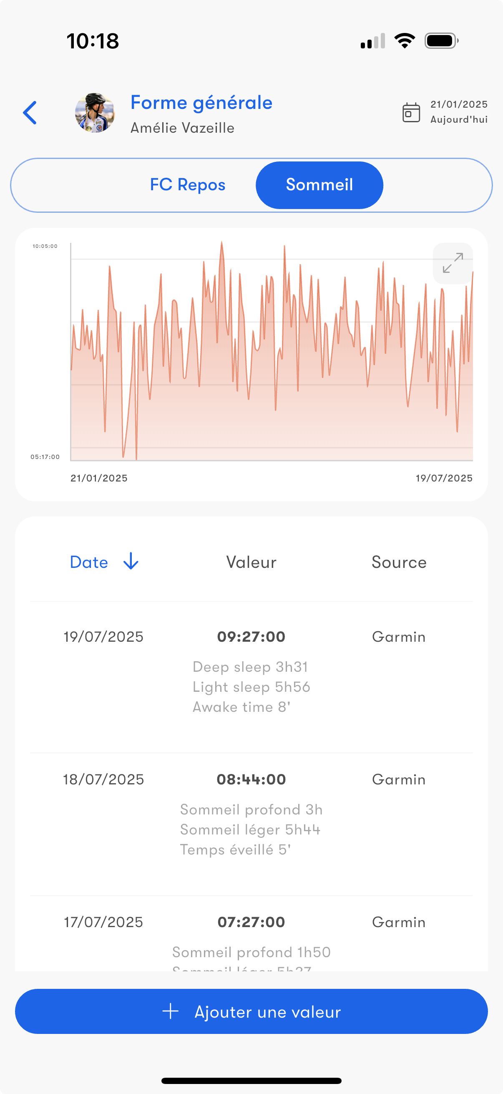Open Amélie Vazeille's profile photo
The image size is (503, 1094).
[x=95, y=113]
